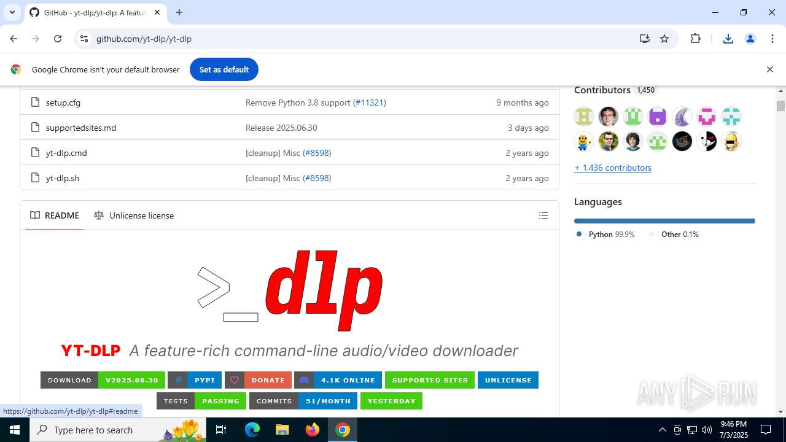Click the page vertical scrollbar thumb
Image resolution: width=786 pixels, height=442 pixels.
click(780, 106)
